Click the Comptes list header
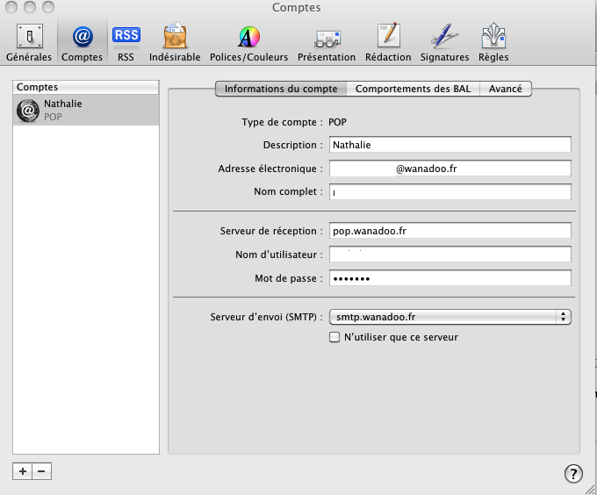 [x=86, y=87]
